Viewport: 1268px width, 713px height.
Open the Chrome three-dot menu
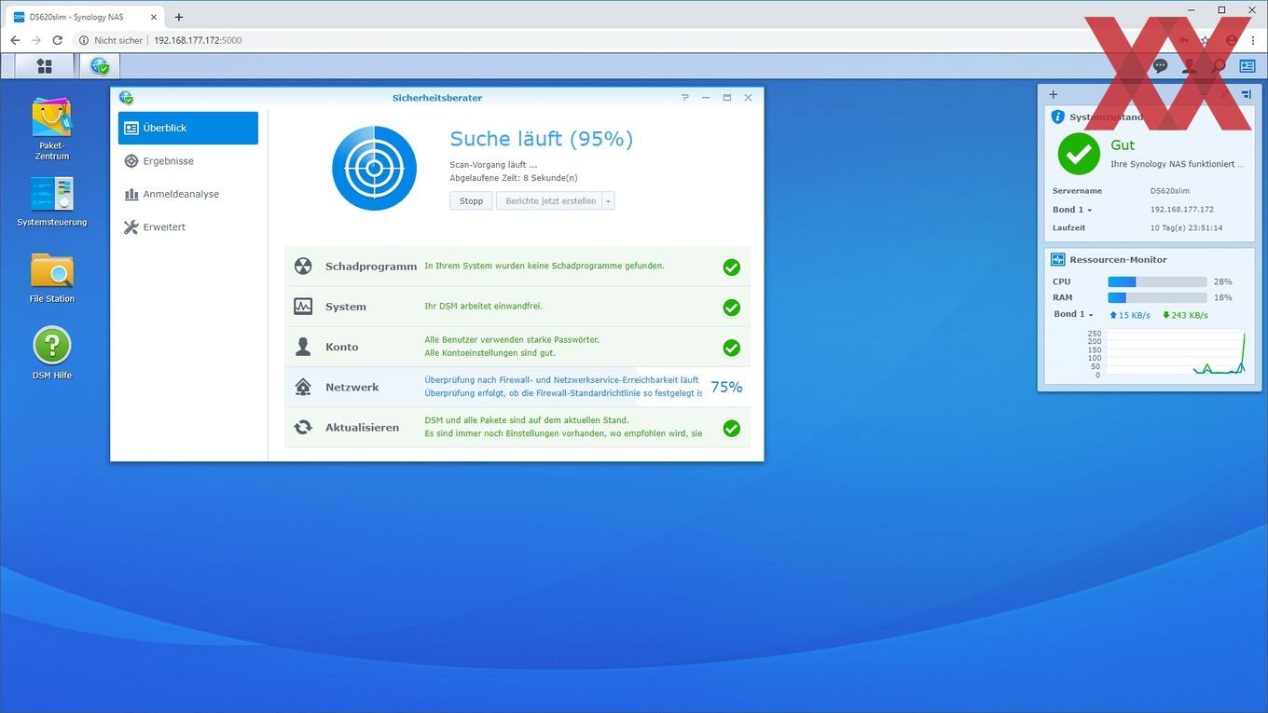pos(1253,40)
